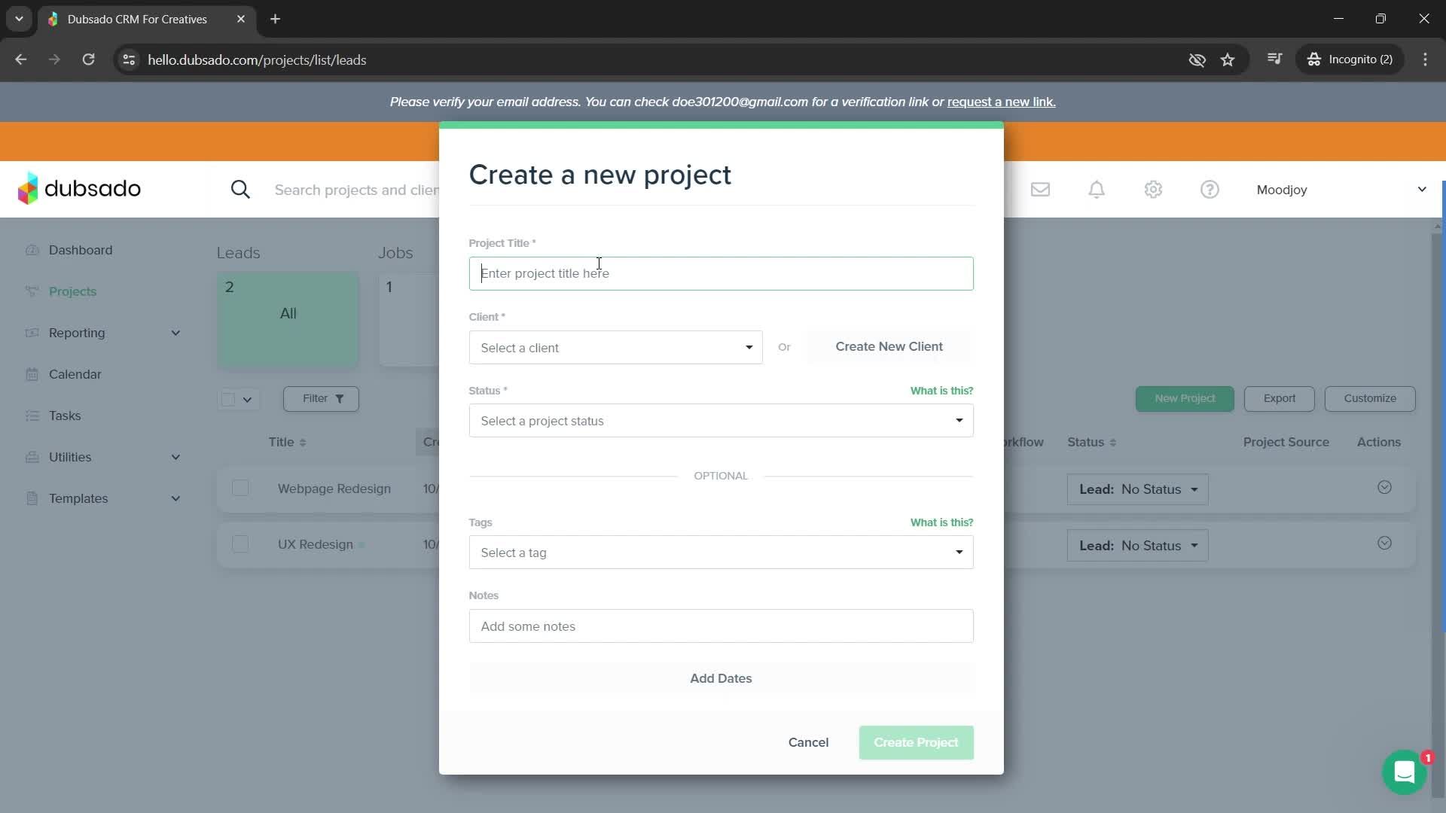Click the Add Dates button
Screen dimensions: 1446x813
721,678
